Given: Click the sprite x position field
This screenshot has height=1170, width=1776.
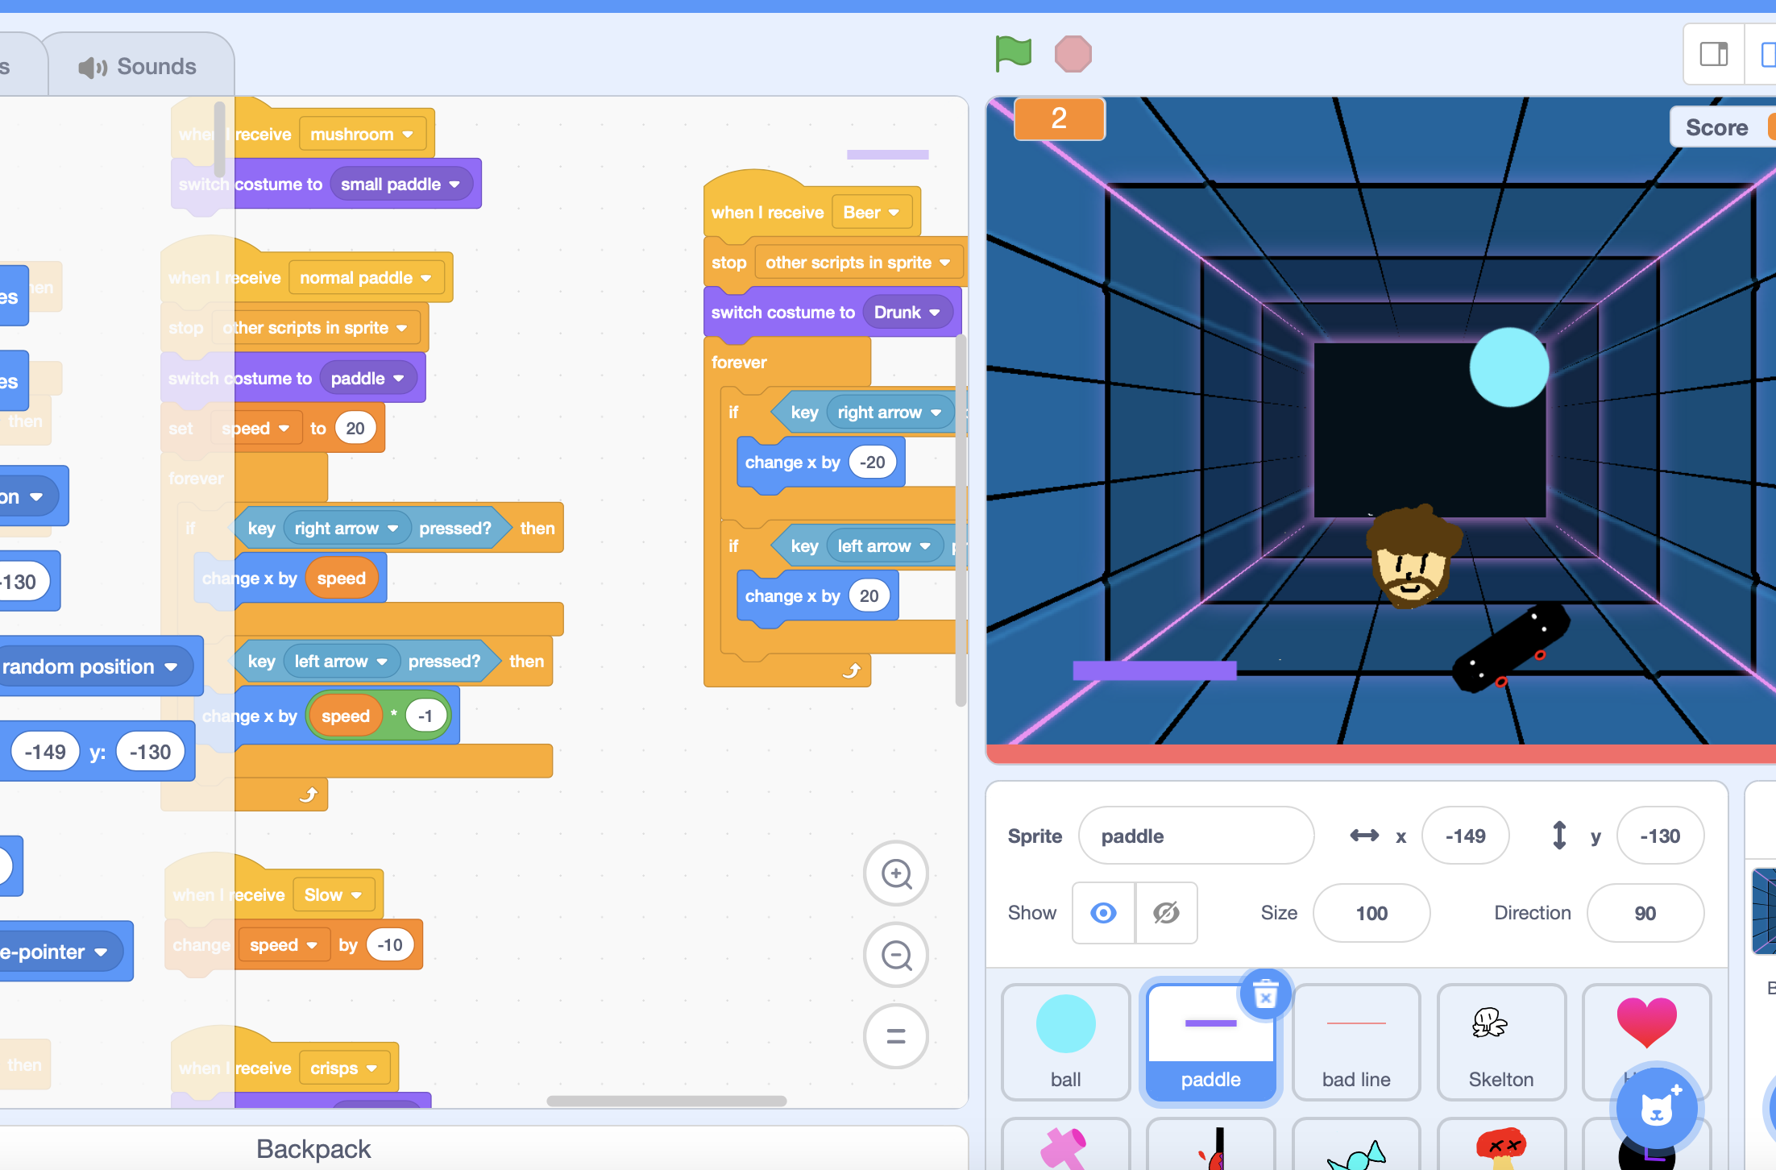Looking at the screenshot, I should tap(1465, 836).
